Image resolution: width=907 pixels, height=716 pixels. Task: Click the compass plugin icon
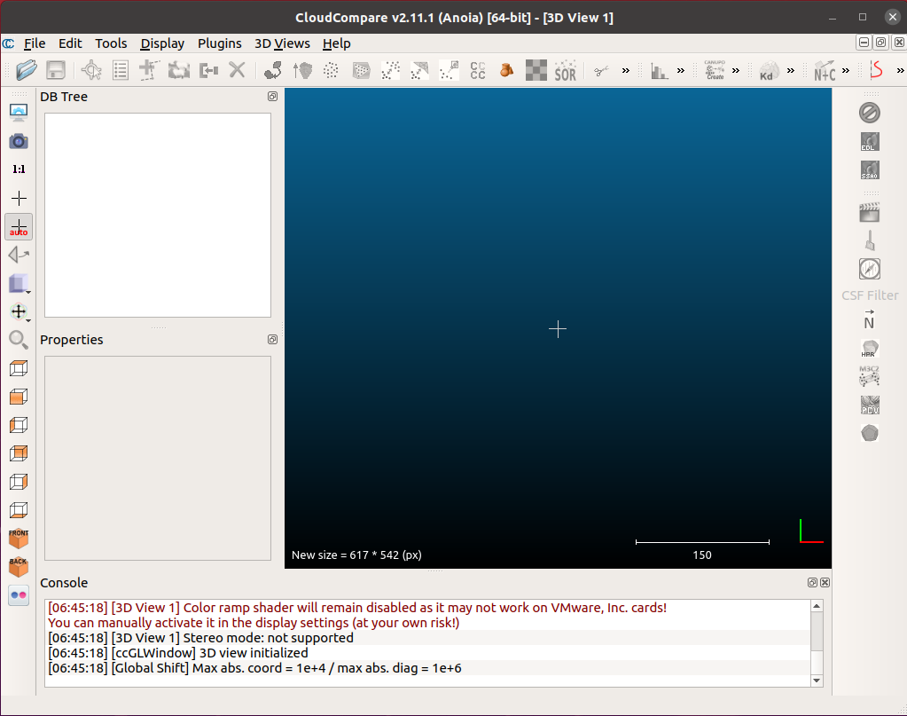pyautogui.click(x=870, y=269)
